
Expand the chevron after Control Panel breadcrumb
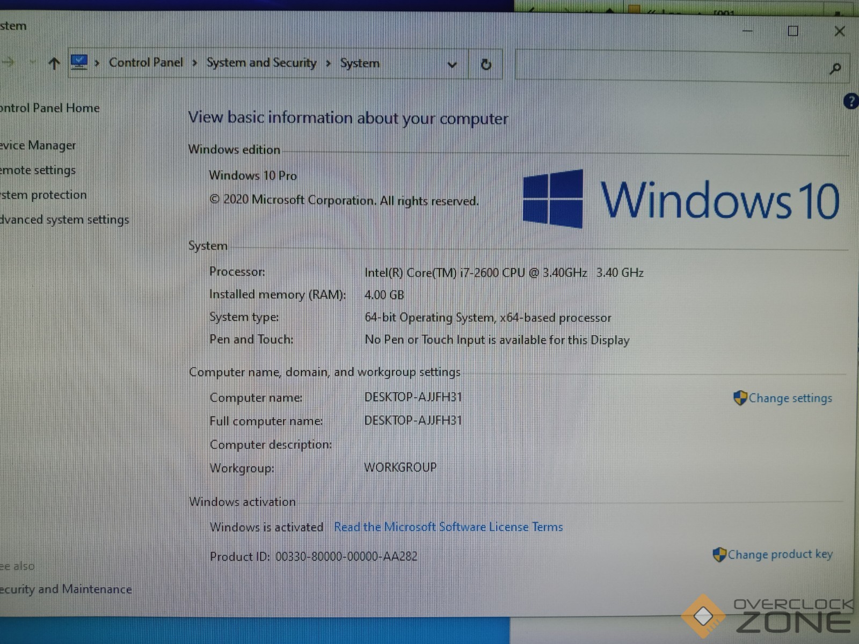click(x=194, y=63)
